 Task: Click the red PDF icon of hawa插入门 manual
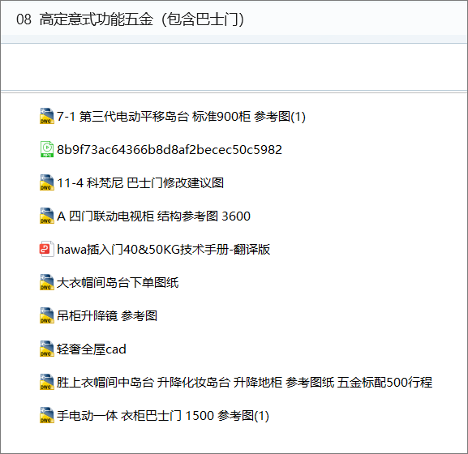tap(47, 249)
